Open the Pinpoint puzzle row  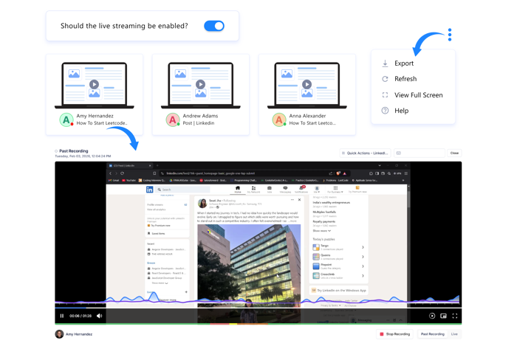click(338, 266)
